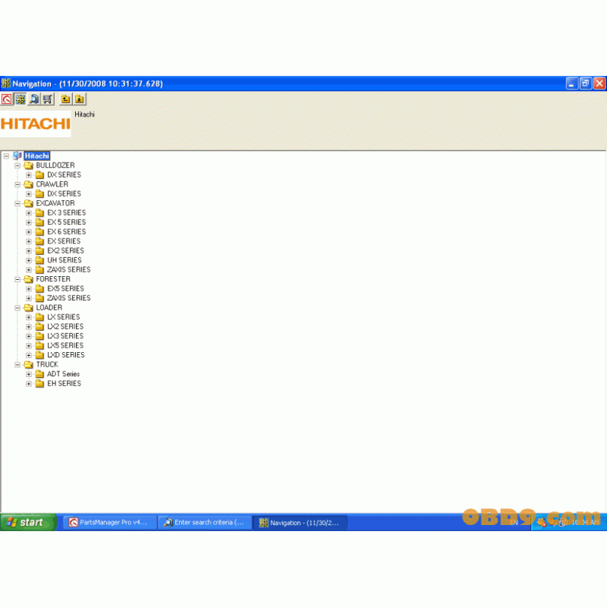Select ZAXIS SERIES text under EXCAVATOR
This screenshot has width=607, height=607.
click(x=68, y=270)
